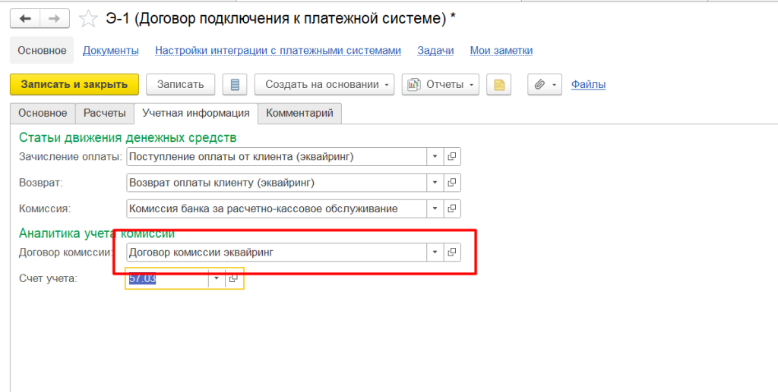Click the back navigation arrow
778x392 pixels.
(x=25, y=19)
